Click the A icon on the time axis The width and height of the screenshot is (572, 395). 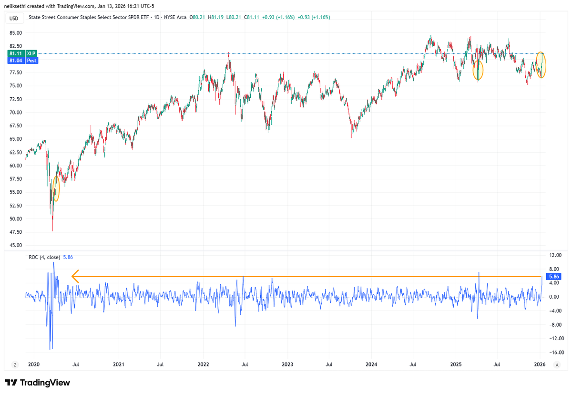557,364
